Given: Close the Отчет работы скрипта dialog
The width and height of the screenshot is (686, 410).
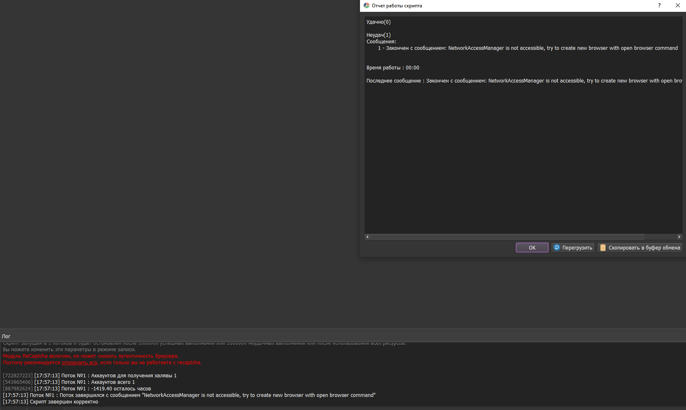Looking at the screenshot, I should click(x=678, y=5).
